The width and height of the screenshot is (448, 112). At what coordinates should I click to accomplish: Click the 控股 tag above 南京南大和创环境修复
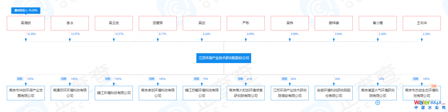click(x=240, y=79)
